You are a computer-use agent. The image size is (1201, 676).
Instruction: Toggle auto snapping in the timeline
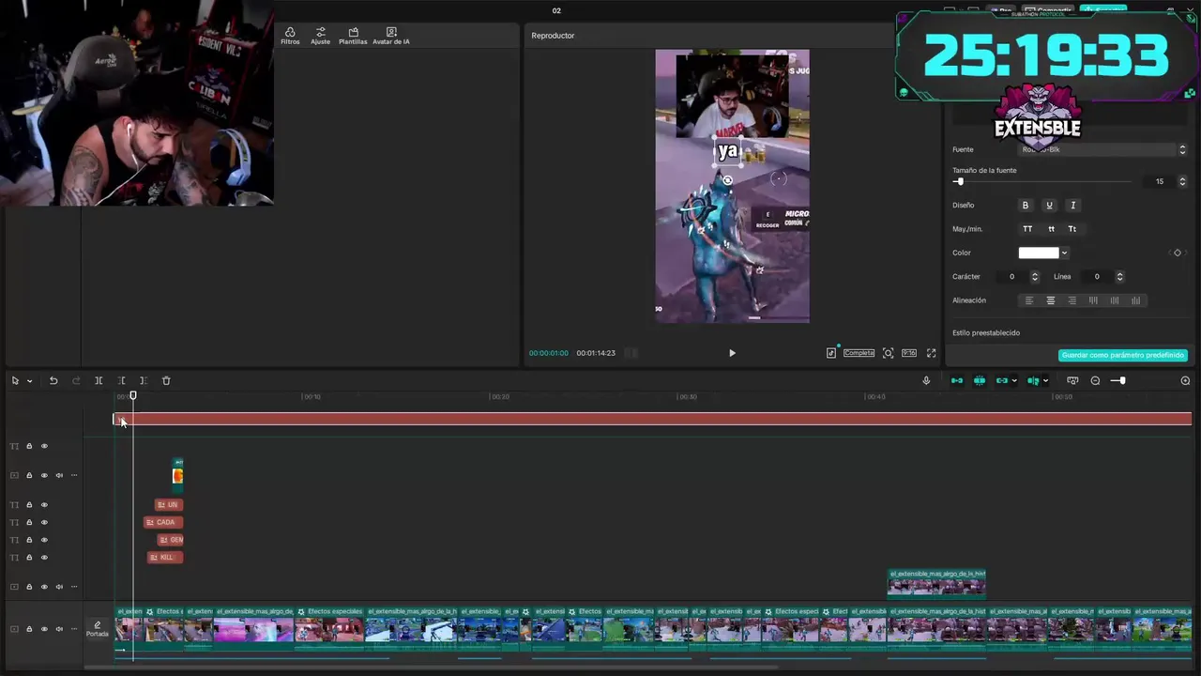(x=980, y=380)
